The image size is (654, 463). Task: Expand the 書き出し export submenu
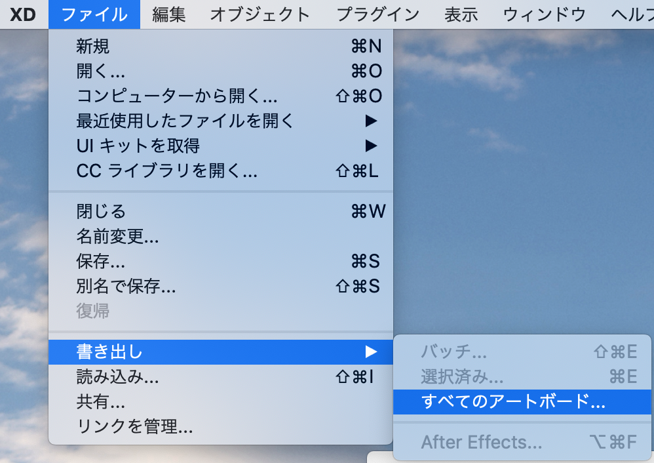pyautogui.click(x=221, y=352)
